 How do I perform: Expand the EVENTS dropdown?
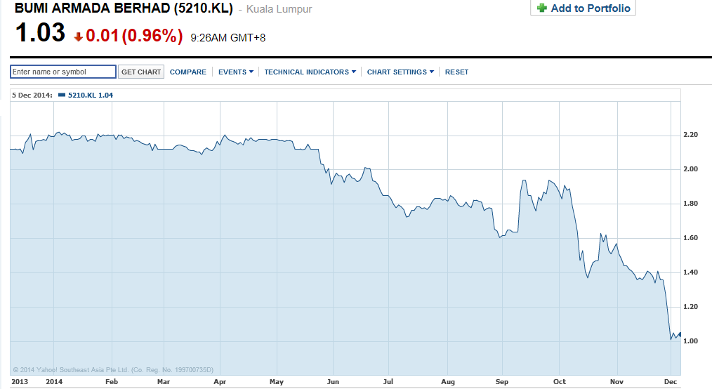coord(236,72)
